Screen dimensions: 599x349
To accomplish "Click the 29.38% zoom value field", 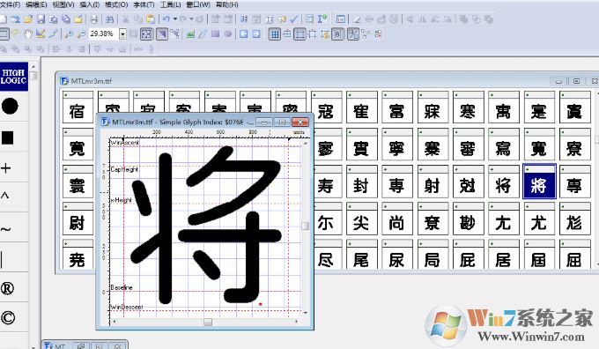I will click(x=104, y=34).
